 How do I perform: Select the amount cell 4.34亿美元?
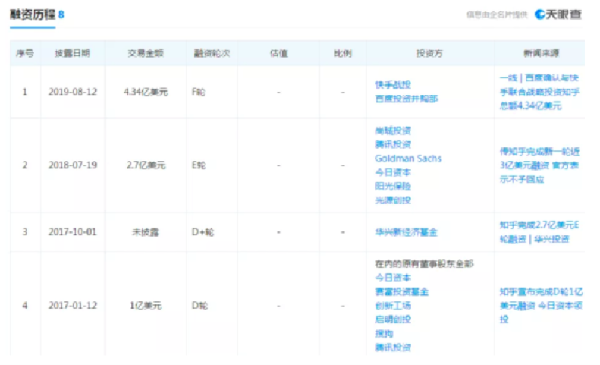point(146,92)
